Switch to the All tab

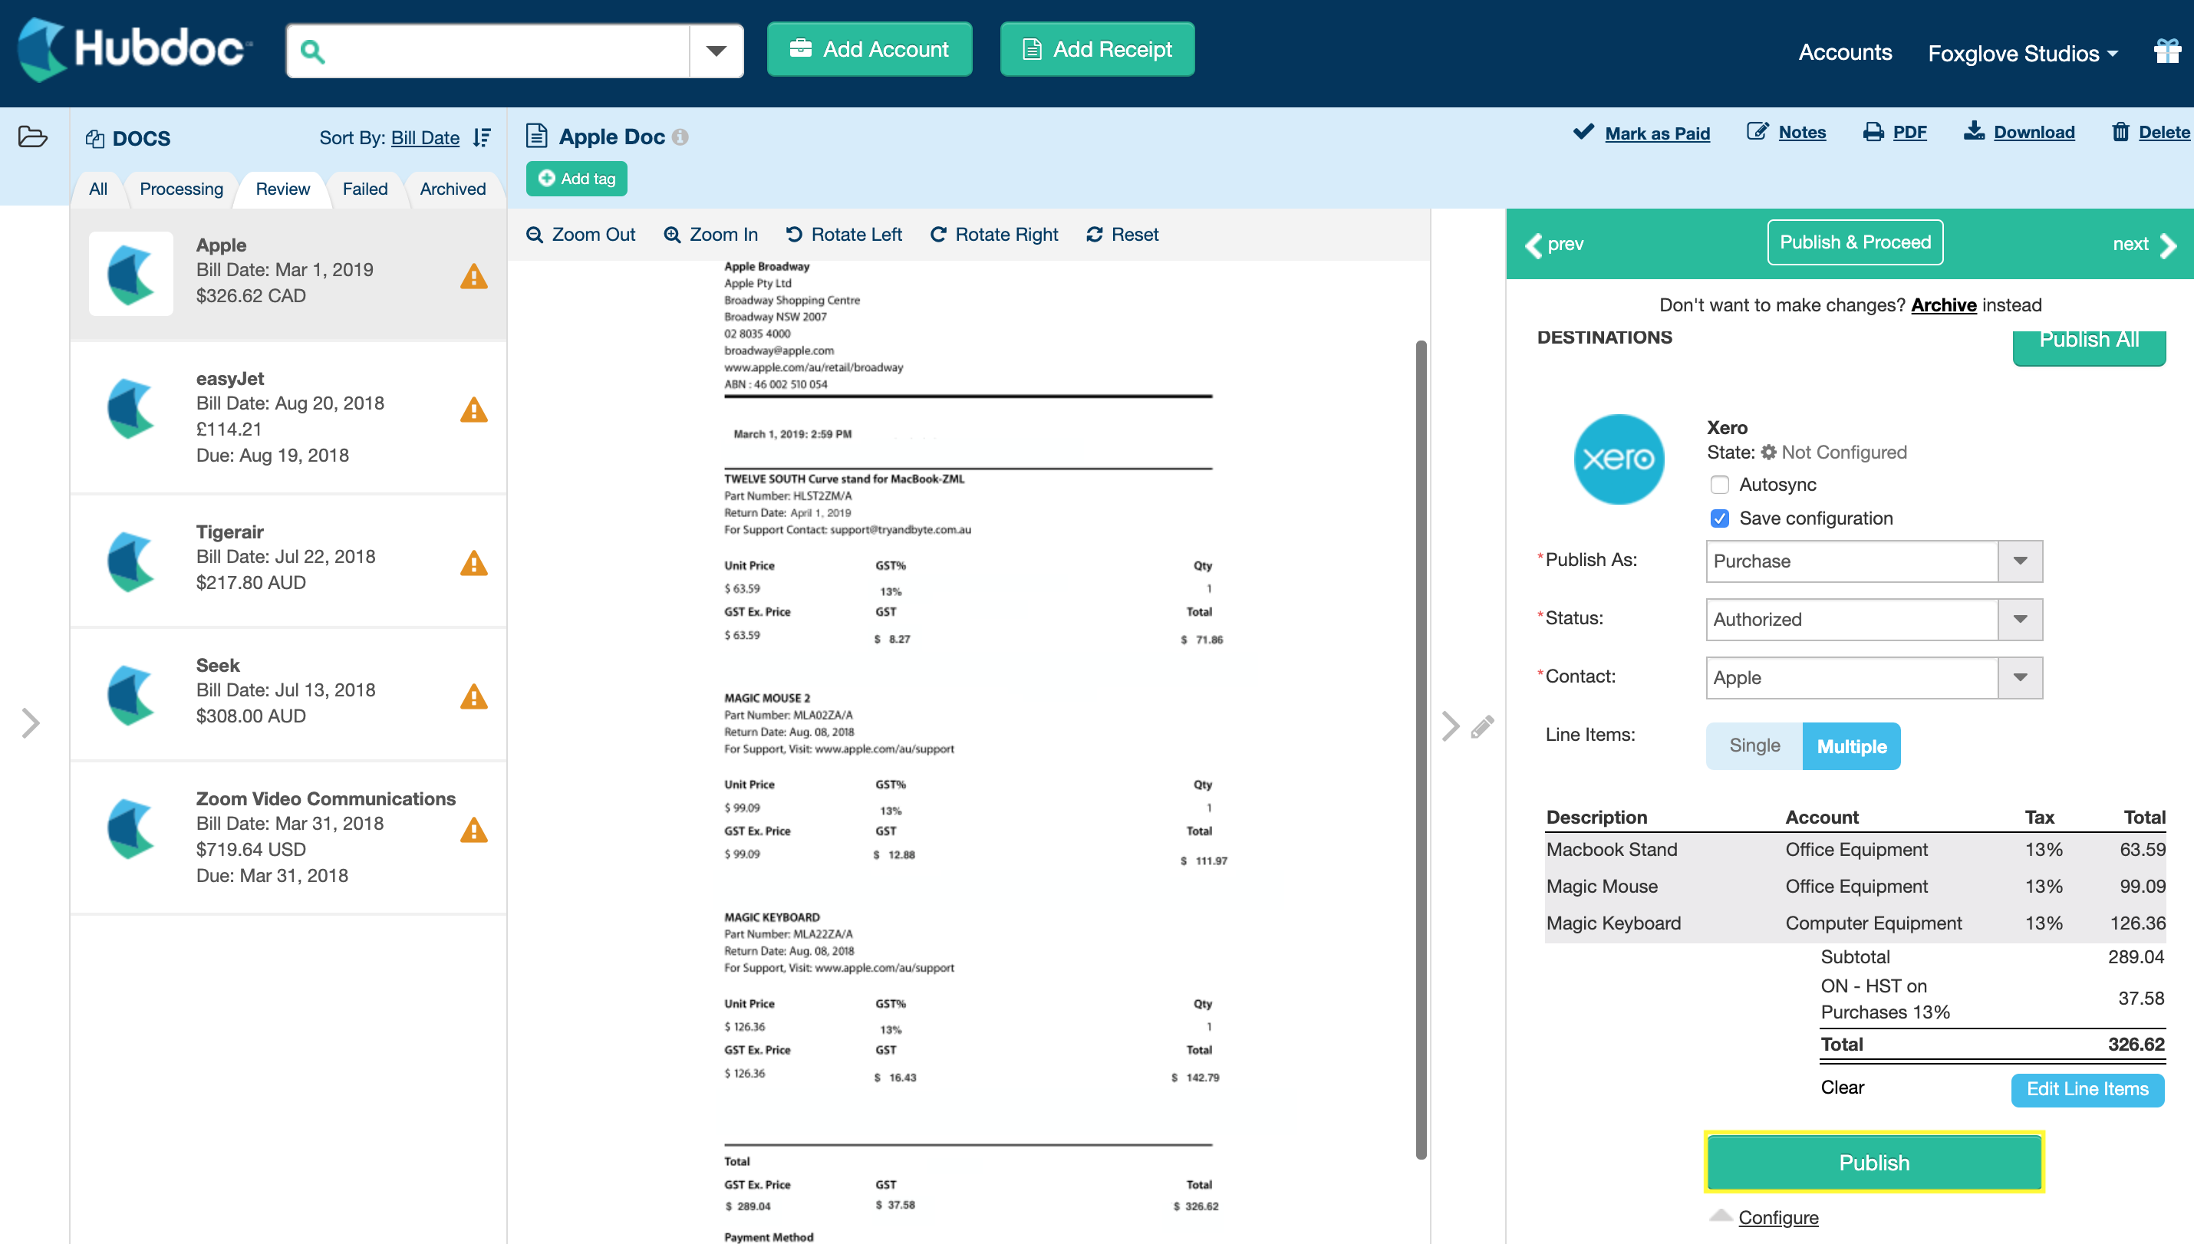click(98, 189)
